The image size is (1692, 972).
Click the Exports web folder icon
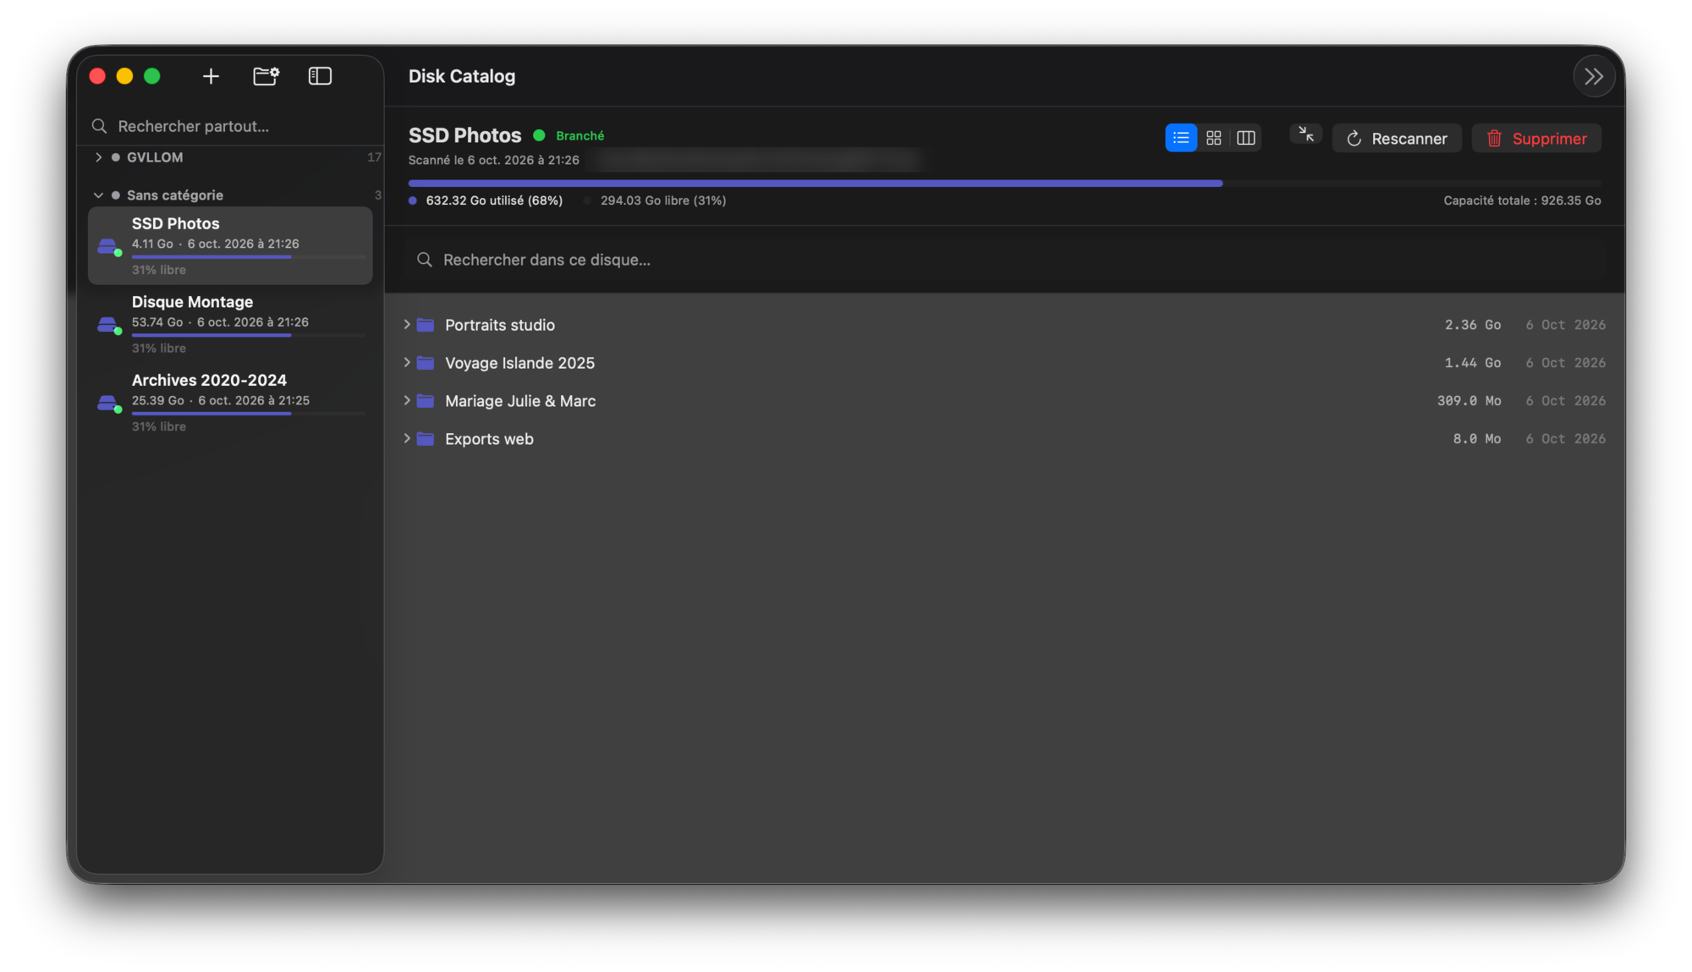(426, 439)
